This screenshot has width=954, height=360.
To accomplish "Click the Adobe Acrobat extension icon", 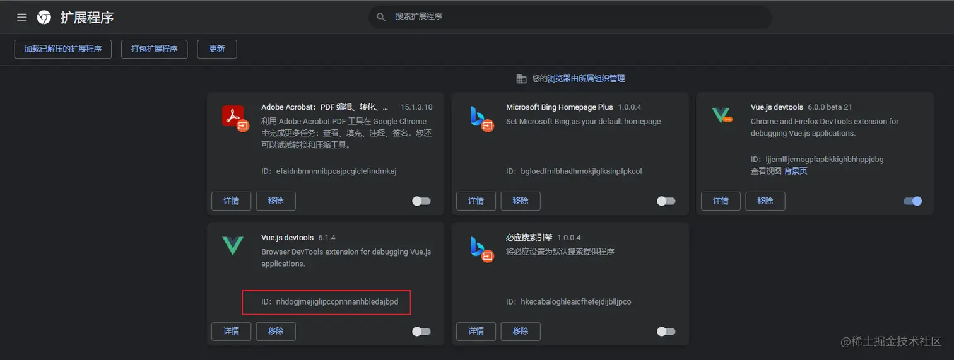I will coord(236,117).
